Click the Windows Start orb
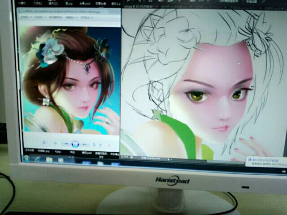287x215 pixels. click(26, 158)
